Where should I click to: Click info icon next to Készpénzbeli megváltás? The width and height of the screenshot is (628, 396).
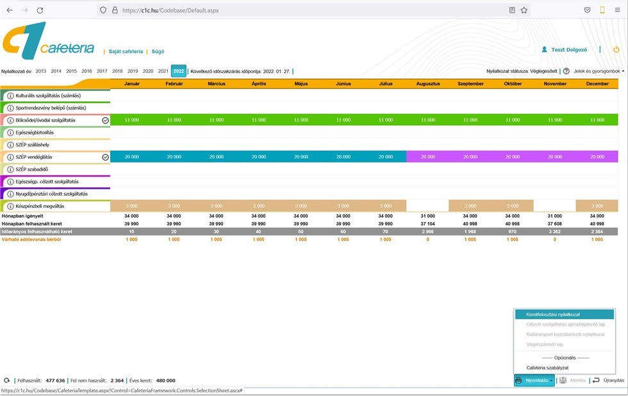[10, 206]
